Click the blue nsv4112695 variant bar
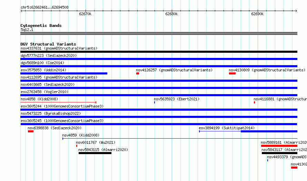The image size is (307, 181). click(x=159, y=81)
